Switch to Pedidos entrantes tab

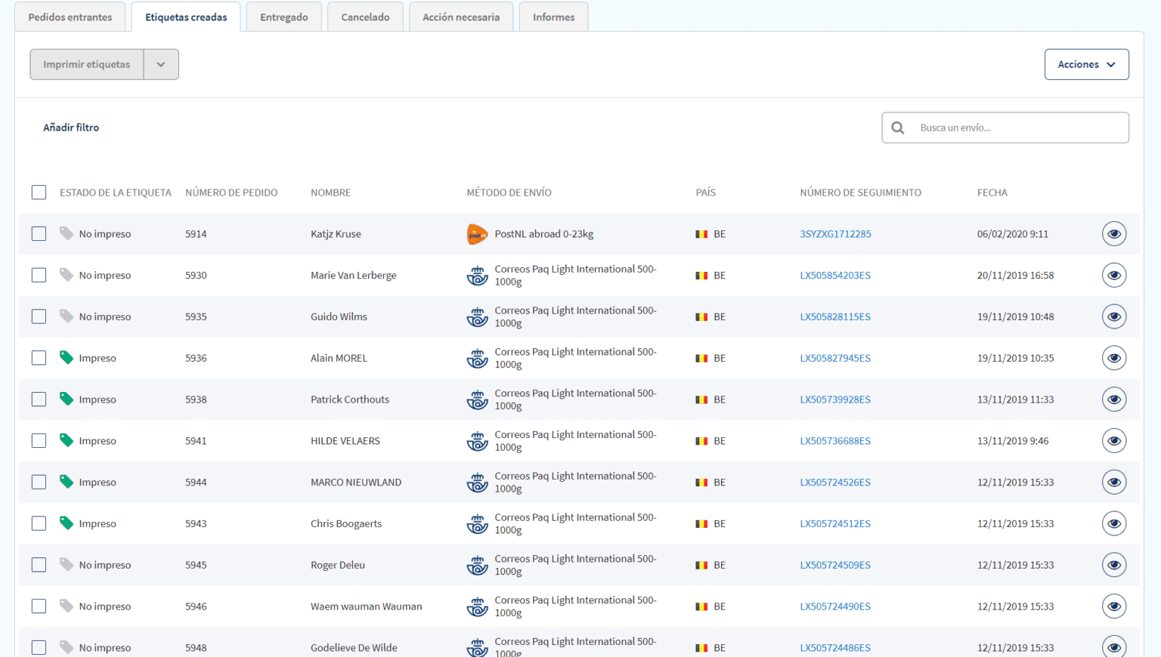click(x=70, y=17)
